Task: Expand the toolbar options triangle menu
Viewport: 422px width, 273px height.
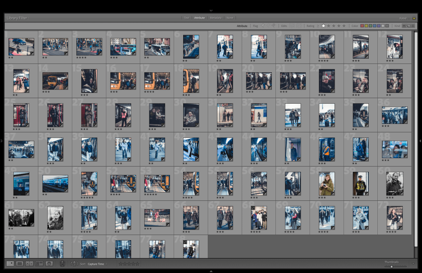Action: pos(413,264)
